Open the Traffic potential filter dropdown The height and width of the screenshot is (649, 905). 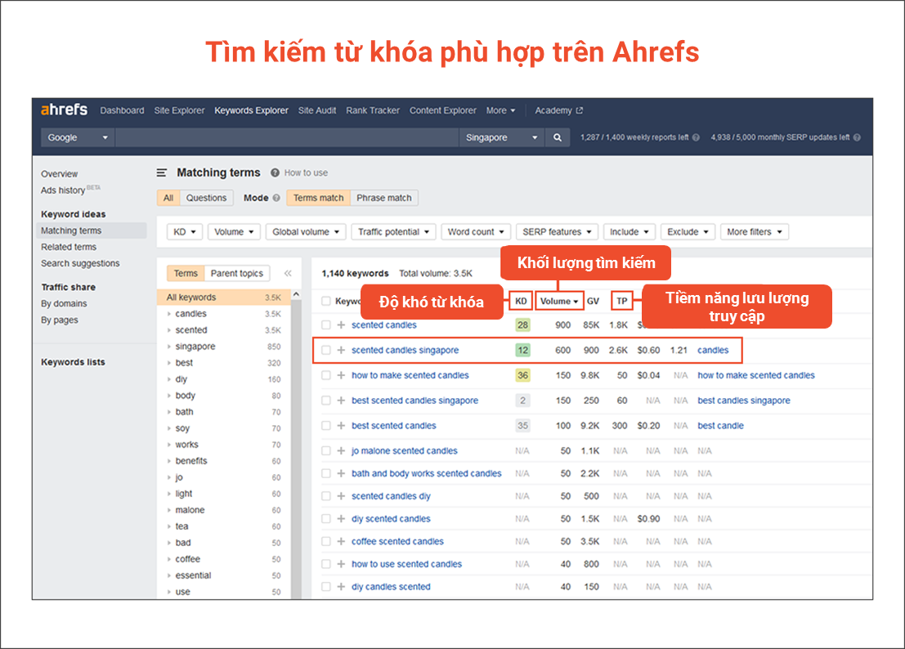[393, 232]
